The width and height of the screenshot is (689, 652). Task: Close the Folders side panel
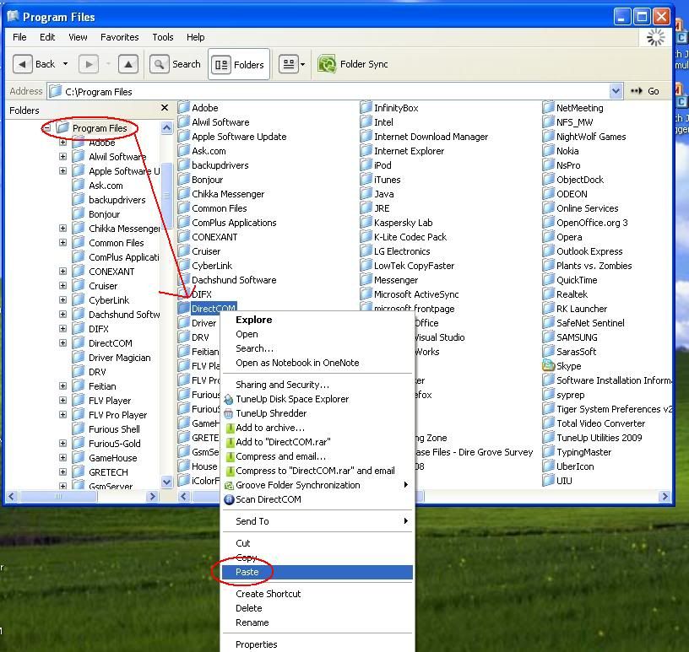(x=165, y=109)
